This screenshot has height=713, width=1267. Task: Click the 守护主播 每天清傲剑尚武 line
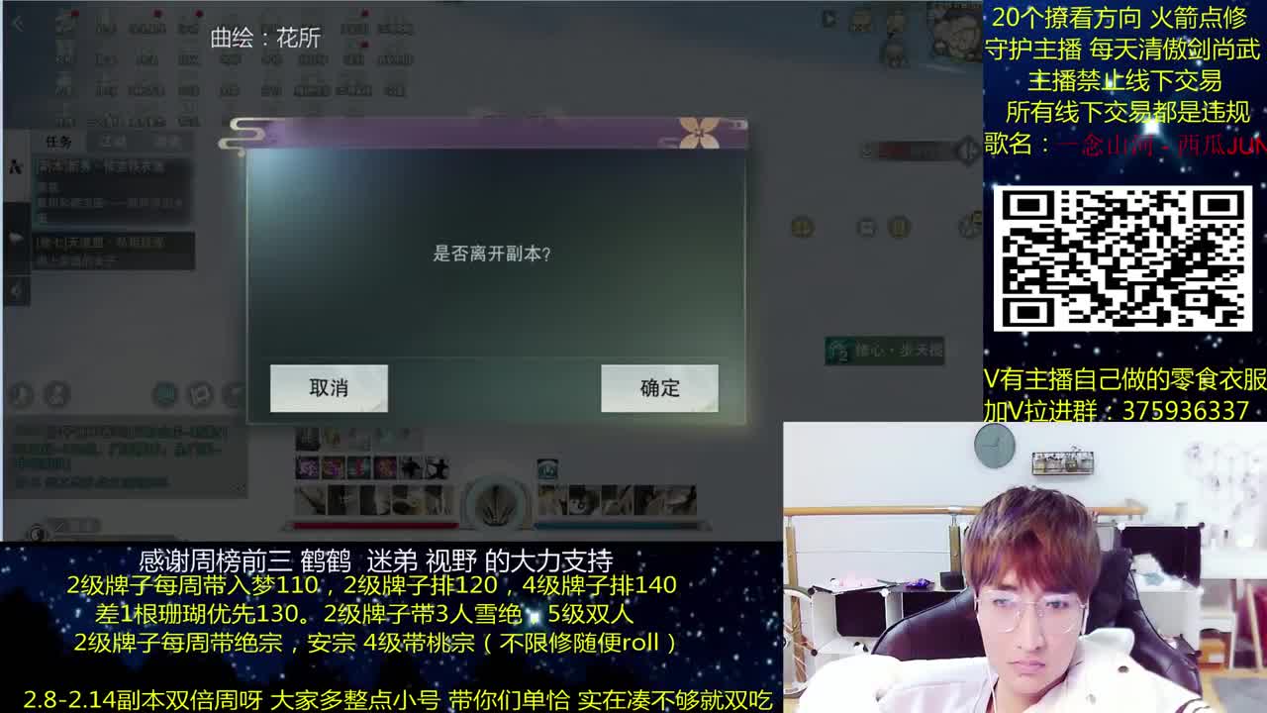1122,50
